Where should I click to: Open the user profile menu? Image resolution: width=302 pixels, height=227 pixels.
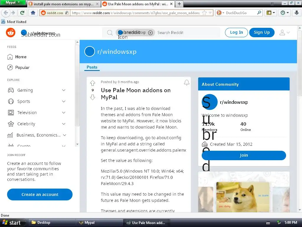(285, 33)
